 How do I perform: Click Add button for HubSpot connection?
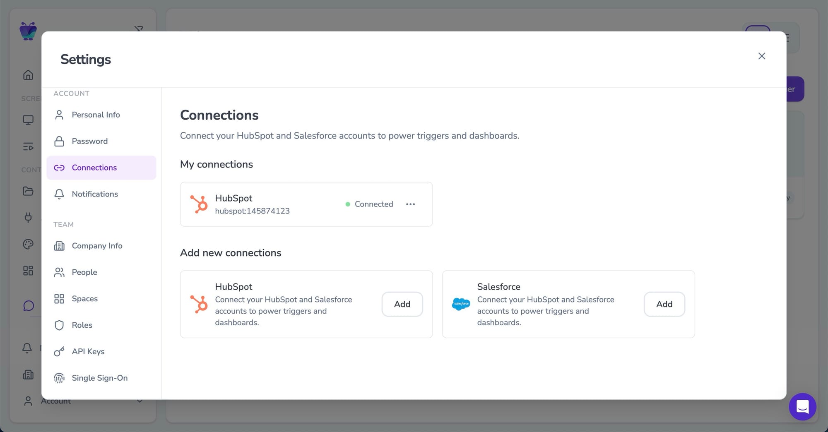point(402,304)
